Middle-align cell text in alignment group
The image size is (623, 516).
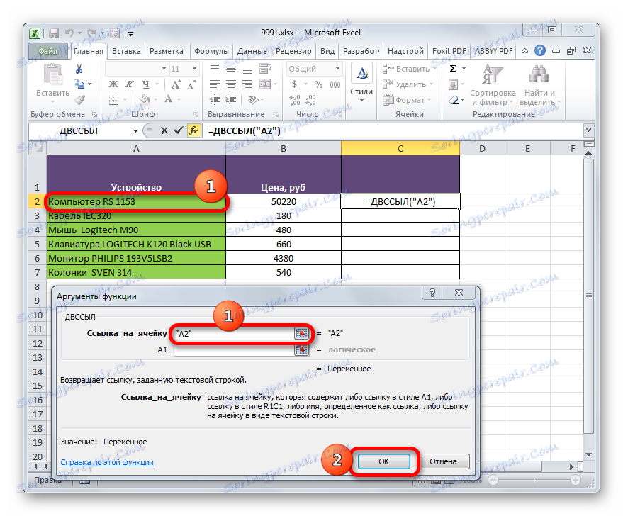(231, 69)
